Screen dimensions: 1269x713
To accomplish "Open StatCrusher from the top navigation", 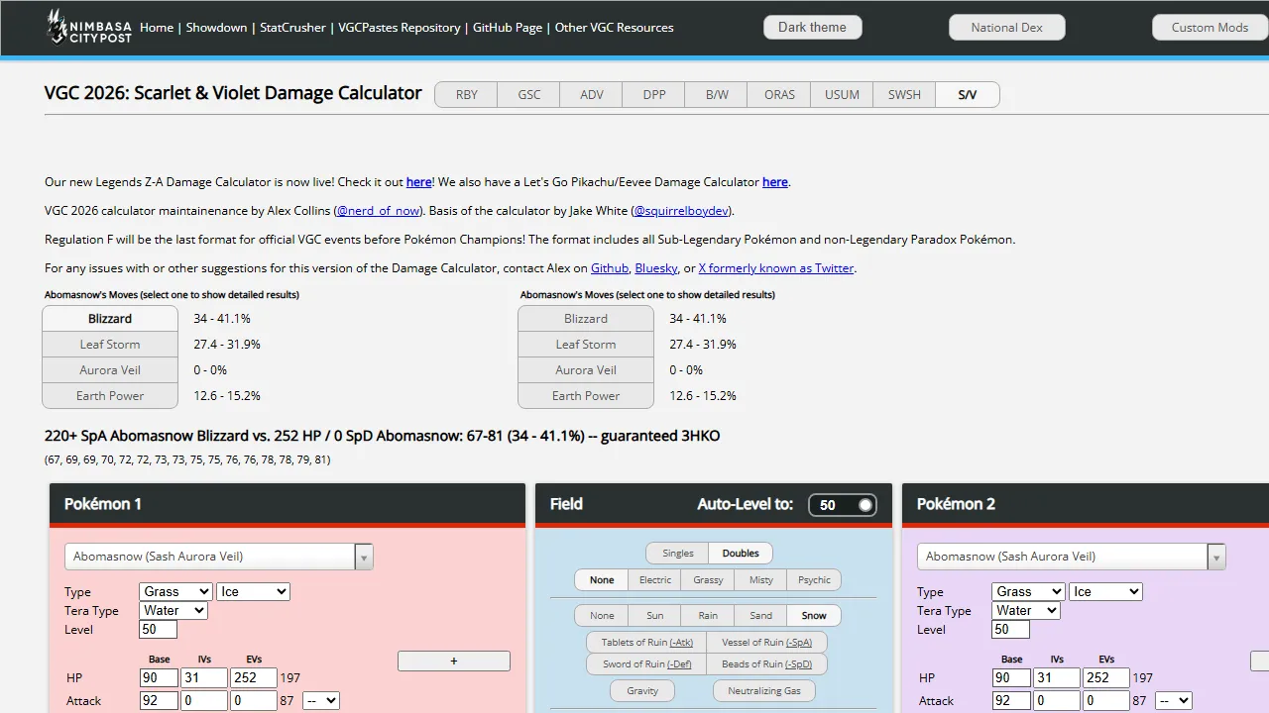I will pos(292,28).
